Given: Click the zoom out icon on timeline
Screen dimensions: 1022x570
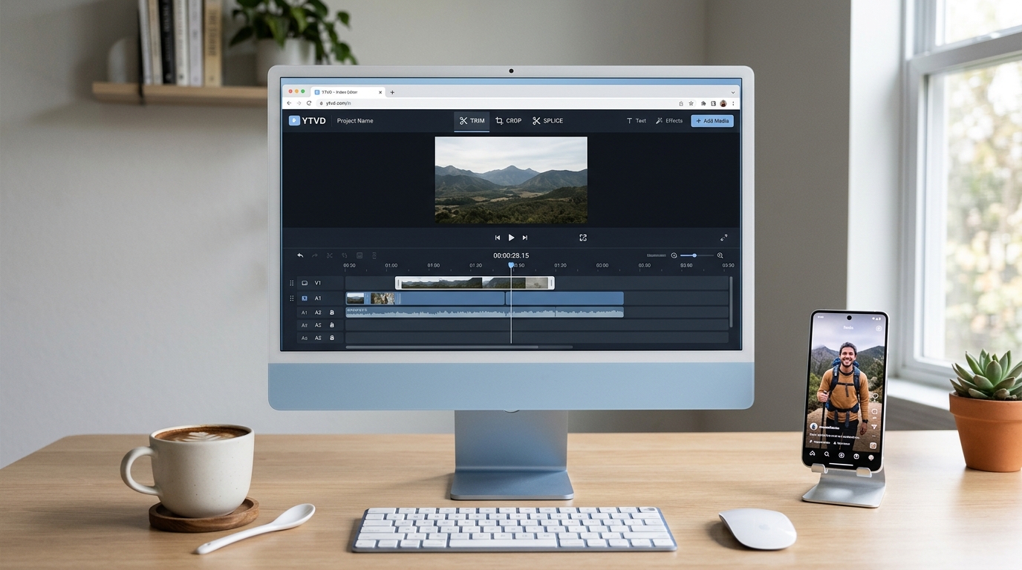Looking at the screenshot, I should (x=674, y=255).
